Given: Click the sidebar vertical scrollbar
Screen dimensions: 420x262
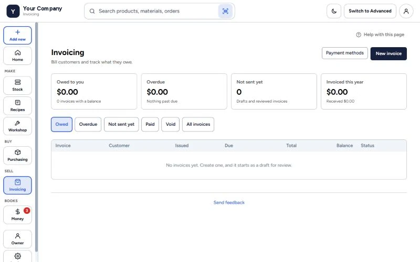Looking at the screenshot, I should tap(36, 137).
